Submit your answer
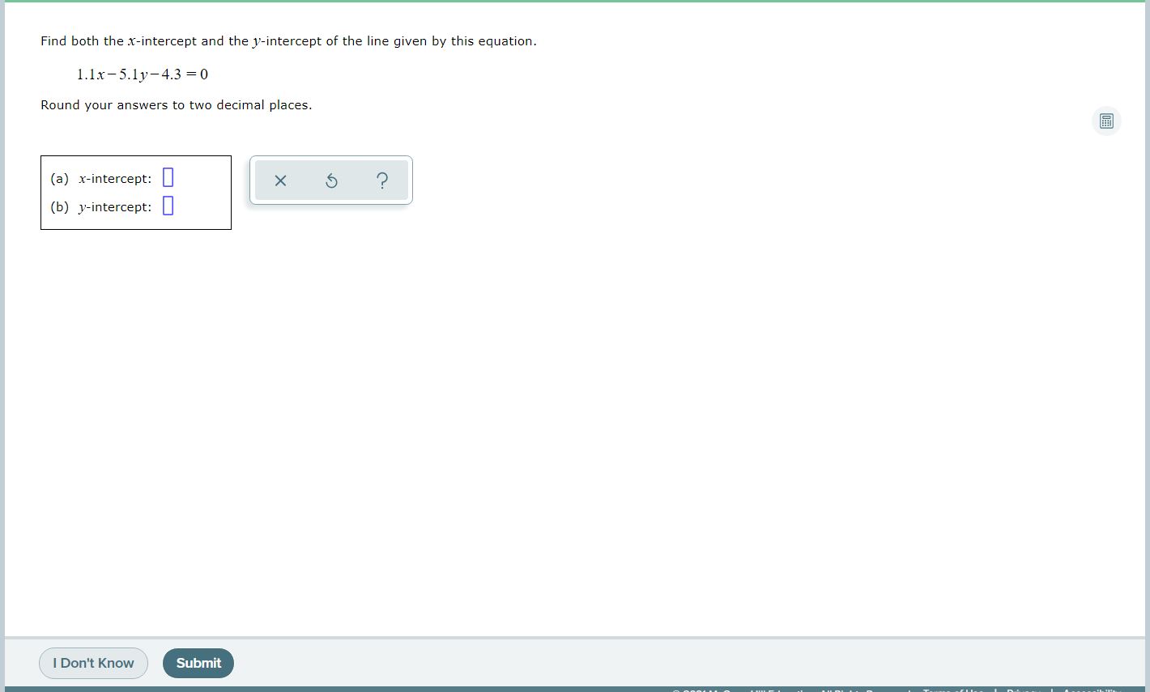Image resolution: width=1150 pixels, height=692 pixels. coord(198,663)
